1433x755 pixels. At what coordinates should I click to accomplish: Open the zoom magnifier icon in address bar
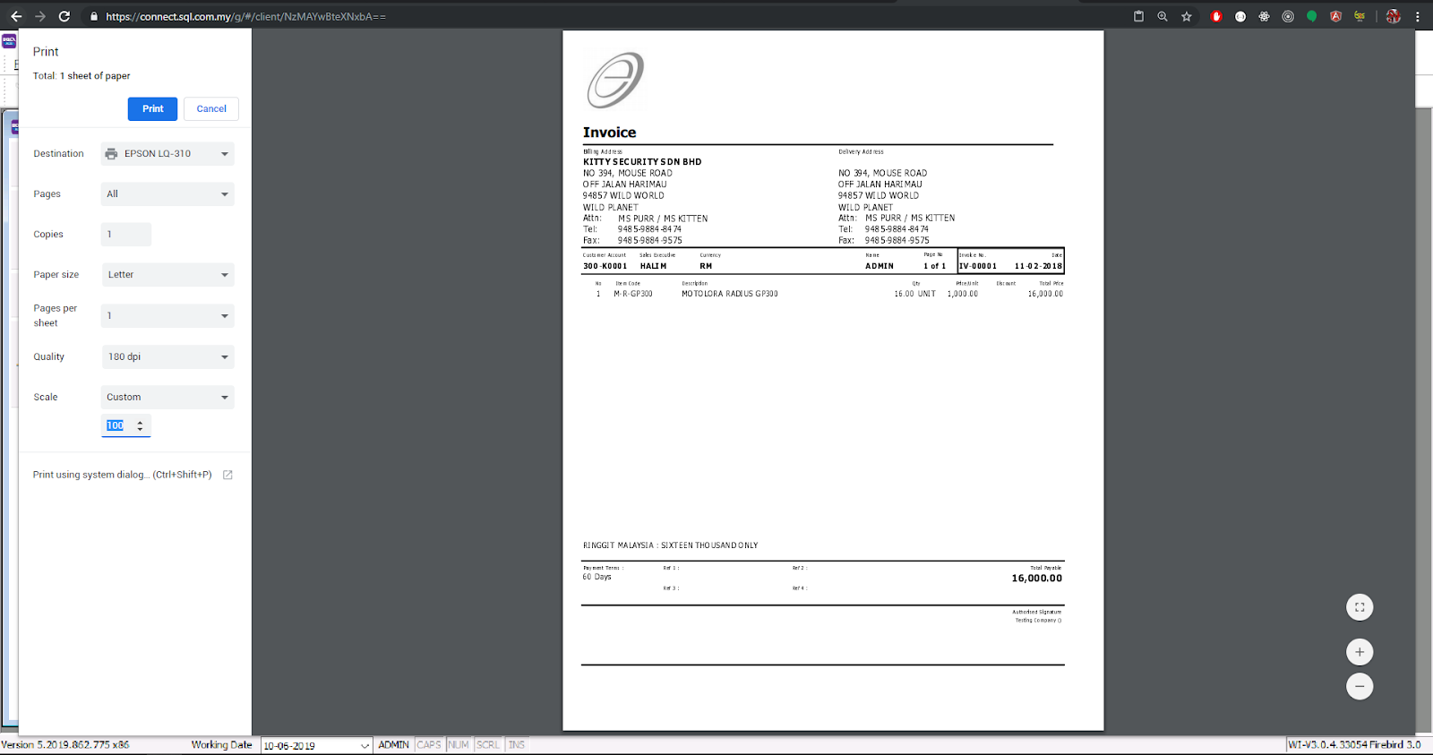pyautogui.click(x=1163, y=16)
